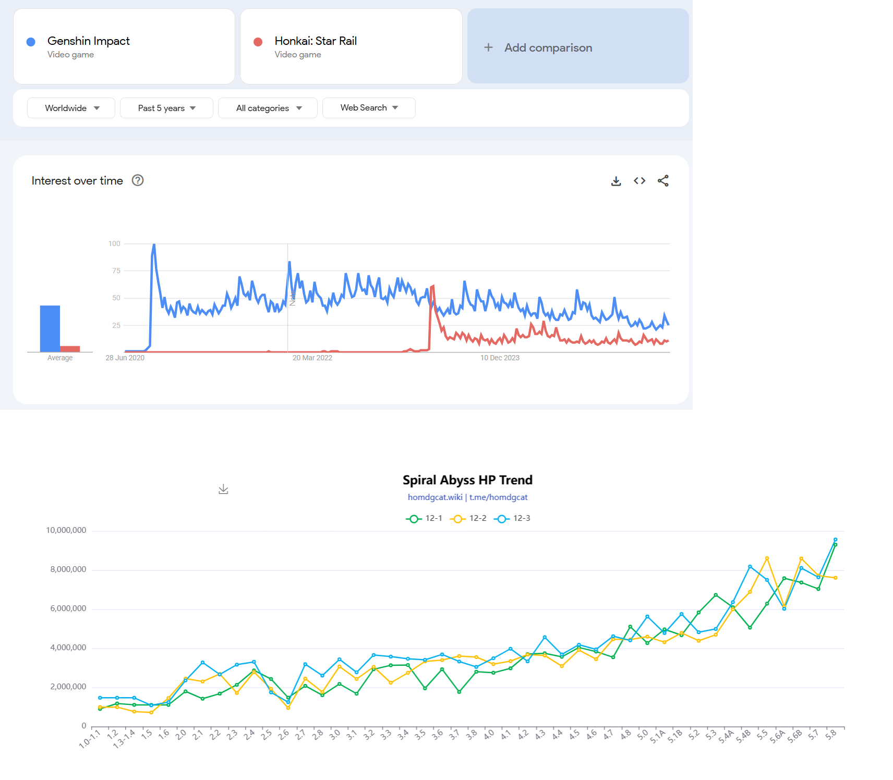Click the Add comparison text
The image size is (893, 780).
pyautogui.click(x=548, y=47)
